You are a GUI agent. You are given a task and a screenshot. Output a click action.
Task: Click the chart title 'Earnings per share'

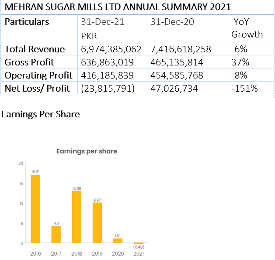tap(87, 151)
